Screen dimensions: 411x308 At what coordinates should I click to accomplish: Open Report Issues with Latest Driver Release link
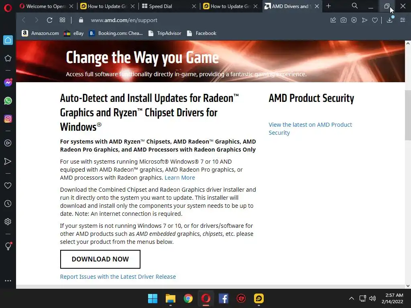[x=118, y=277]
